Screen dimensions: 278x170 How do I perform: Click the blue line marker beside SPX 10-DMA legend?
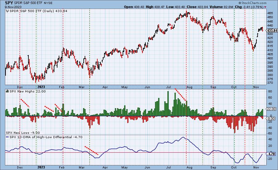(7, 137)
